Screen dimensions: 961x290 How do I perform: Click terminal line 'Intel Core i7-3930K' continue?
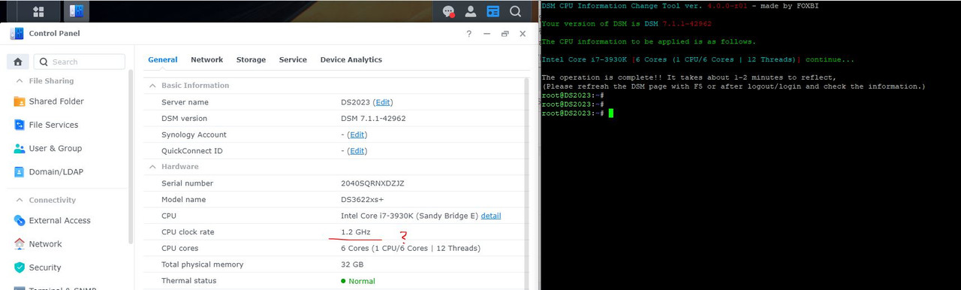pos(697,59)
